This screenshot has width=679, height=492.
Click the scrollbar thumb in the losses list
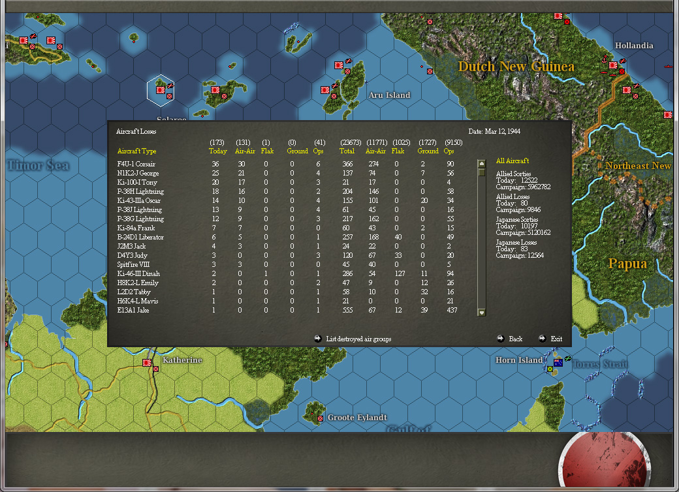(x=481, y=172)
